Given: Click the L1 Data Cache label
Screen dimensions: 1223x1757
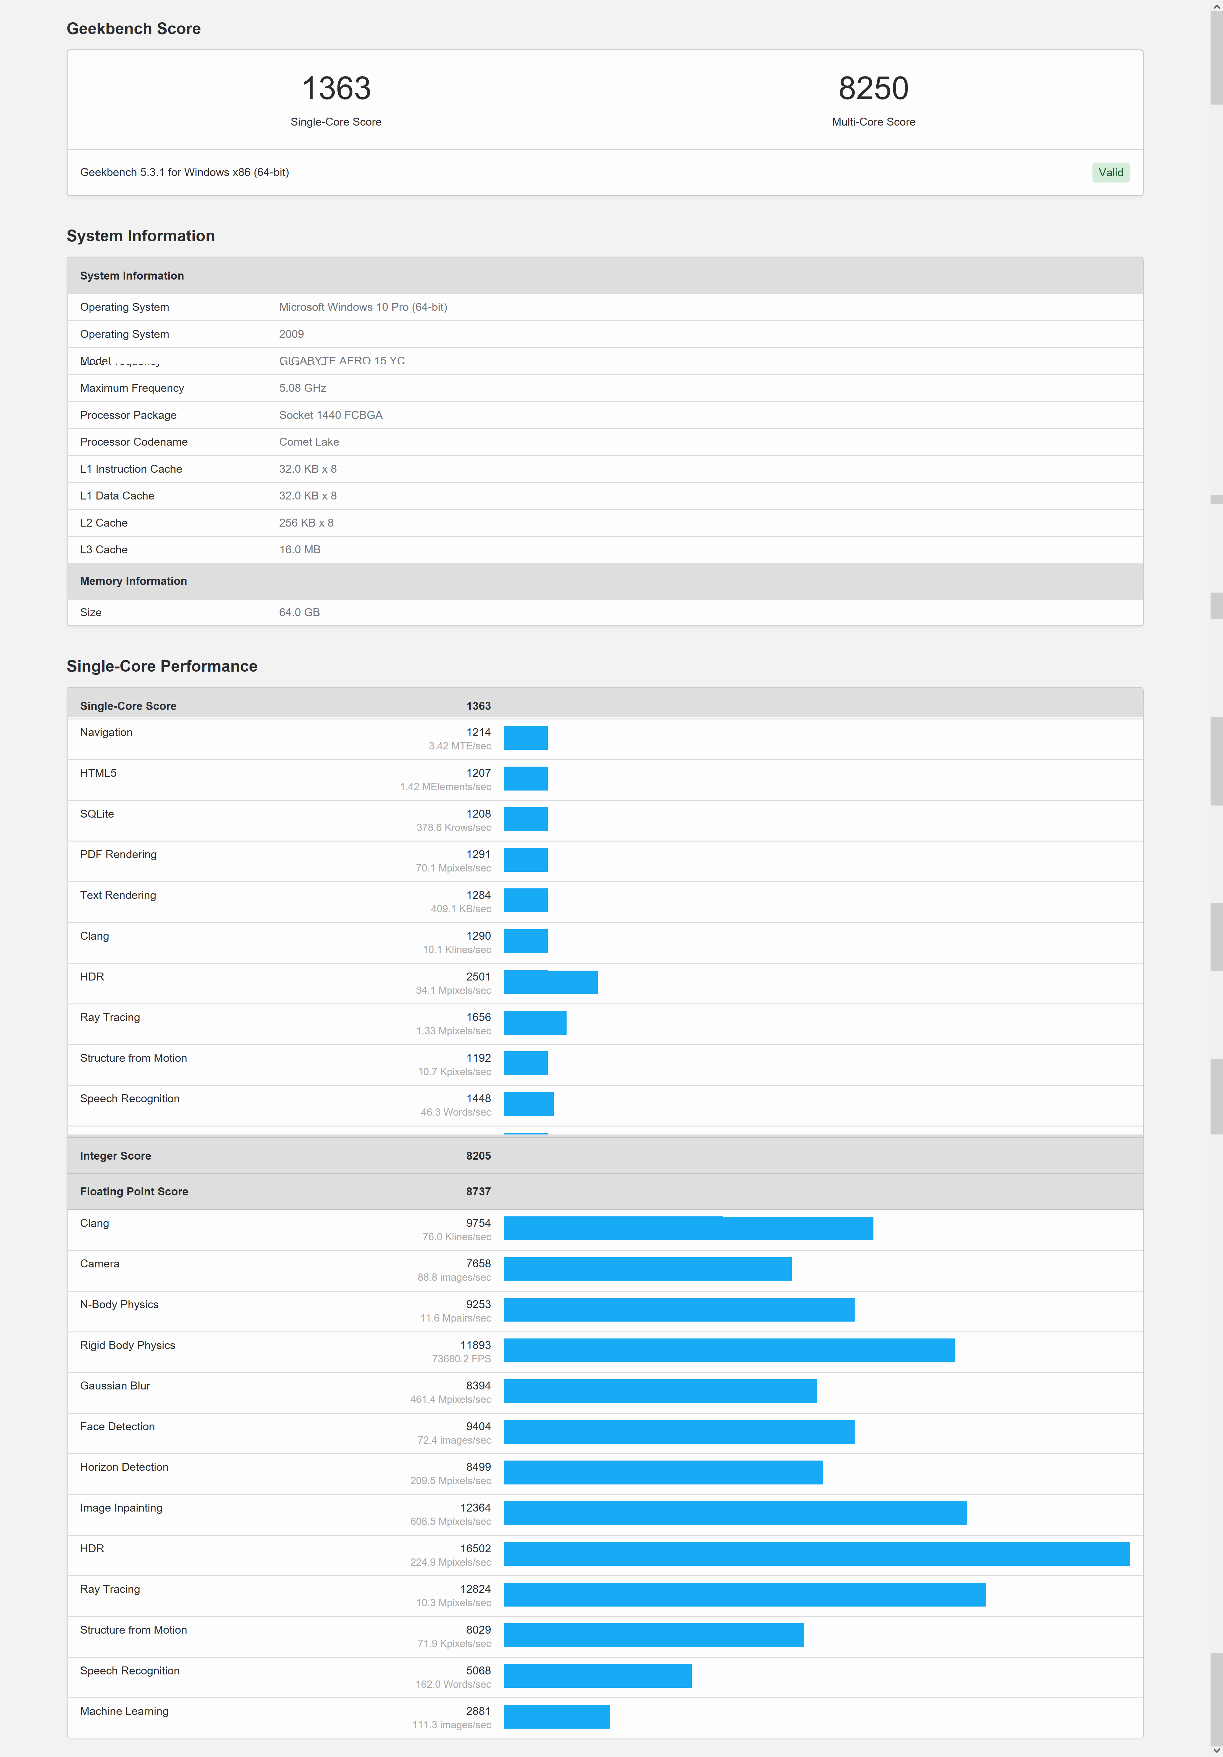Looking at the screenshot, I should (117, 496).
